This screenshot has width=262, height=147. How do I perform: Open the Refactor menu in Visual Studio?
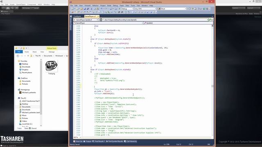click(95, 5)
